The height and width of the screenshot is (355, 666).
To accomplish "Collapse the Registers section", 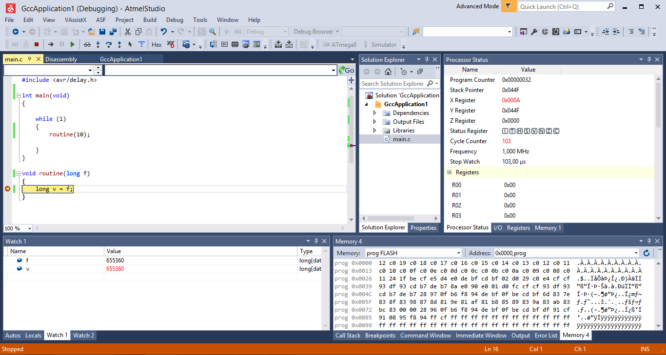I will [450, 172].
